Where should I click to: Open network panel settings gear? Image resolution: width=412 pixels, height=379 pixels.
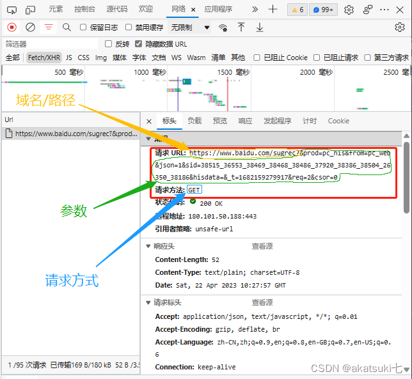click(x=400, y=27)
